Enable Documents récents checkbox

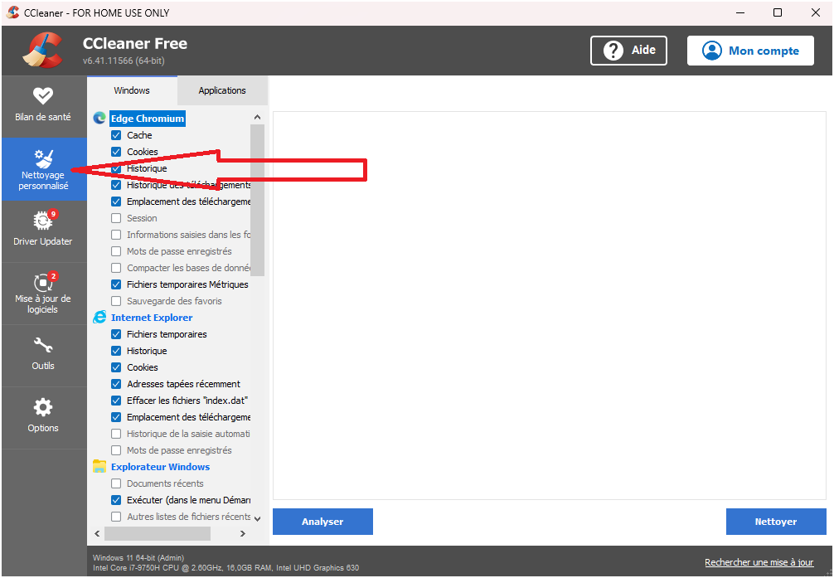[x=116, y=483]
